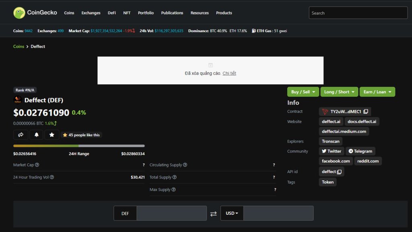Click the removed-ad placeholder icon
This screenshot has width=412, height=232.
210,65
